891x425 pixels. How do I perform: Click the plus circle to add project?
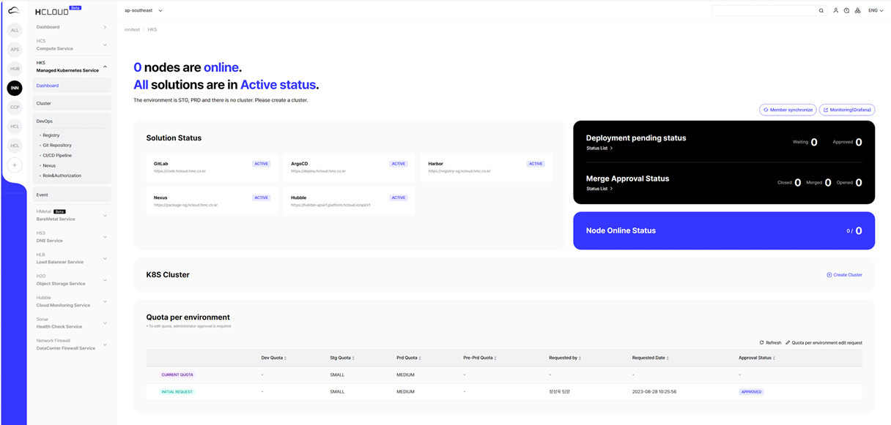coord(15,165)
